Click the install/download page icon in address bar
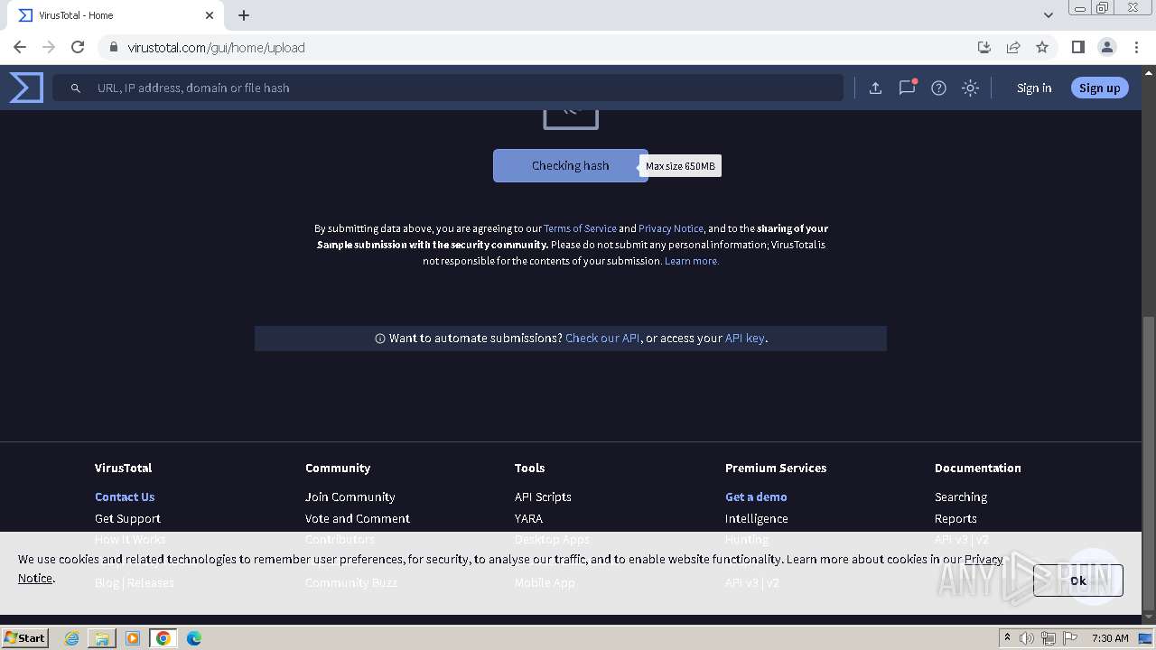 tap(984, 47)
